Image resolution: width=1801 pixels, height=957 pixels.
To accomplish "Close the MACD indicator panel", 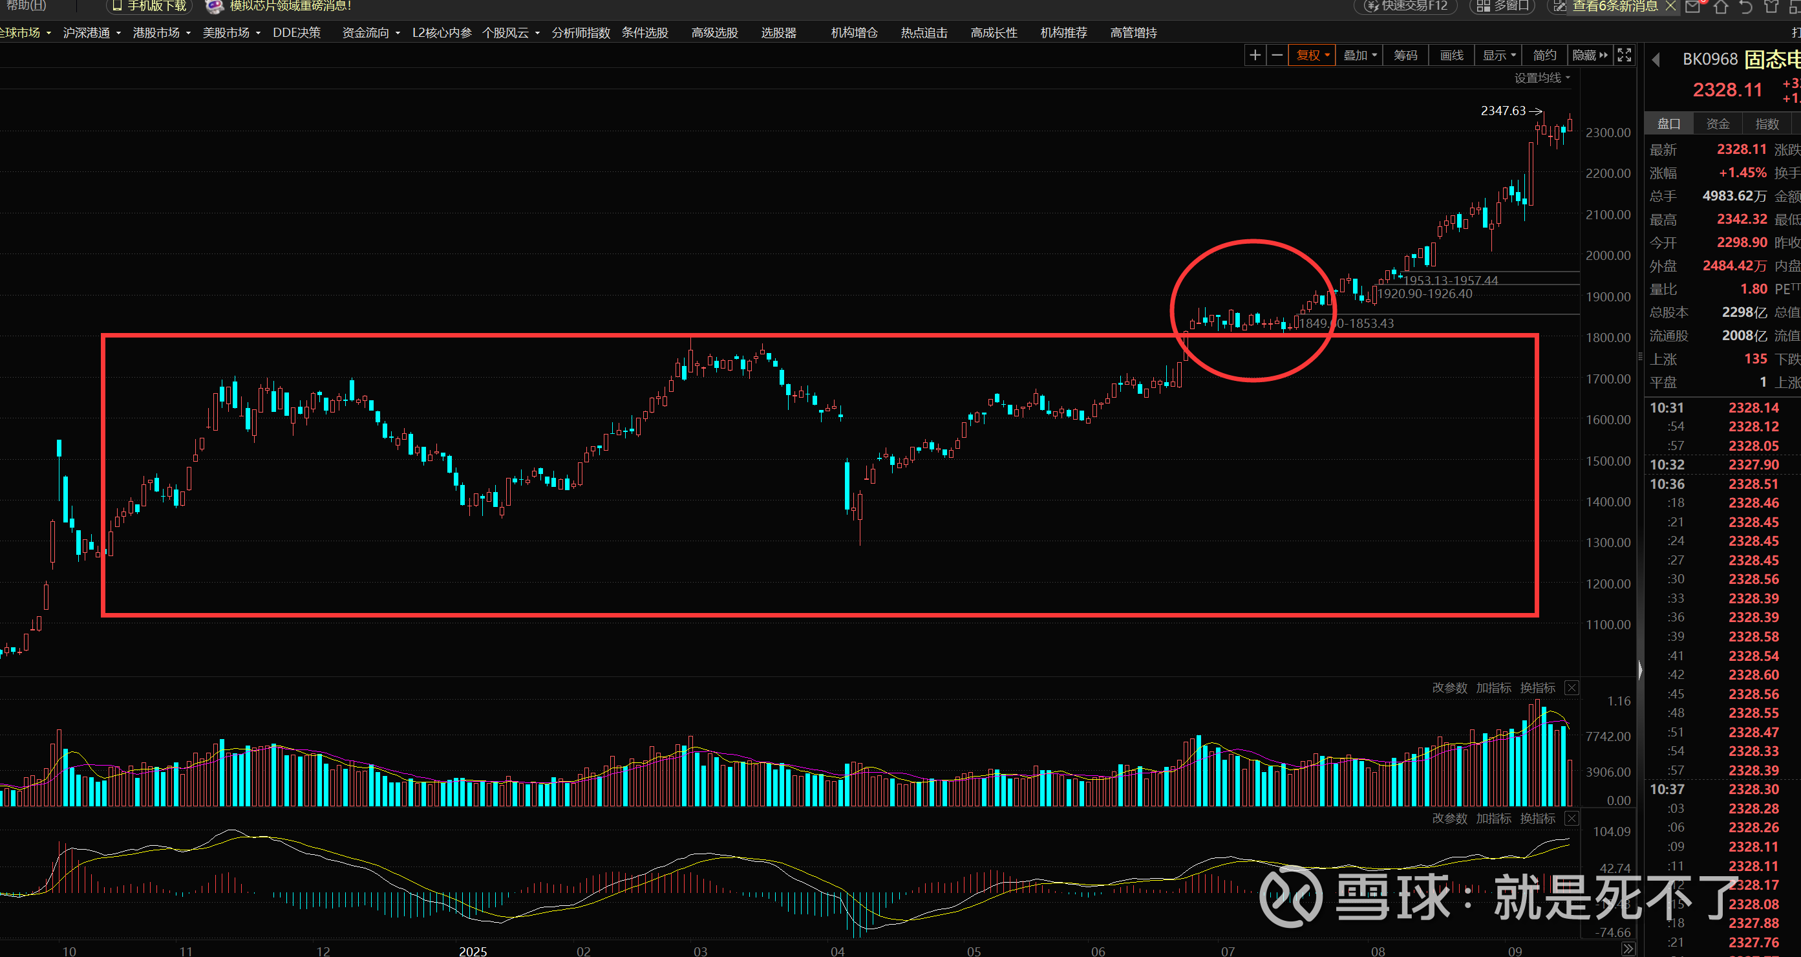I will coord(1571,819).
